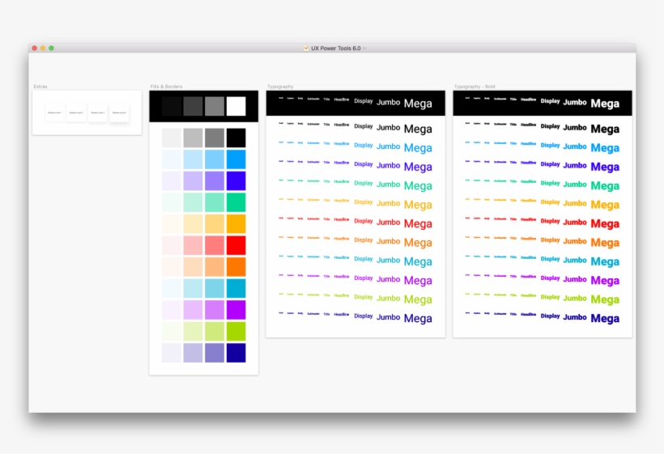Image resolution: width=664 pixels, height=454 pixels.
Task: Click green Mega text in Typography - Bold
Action: pyautogui.click(x=605, y=186)
